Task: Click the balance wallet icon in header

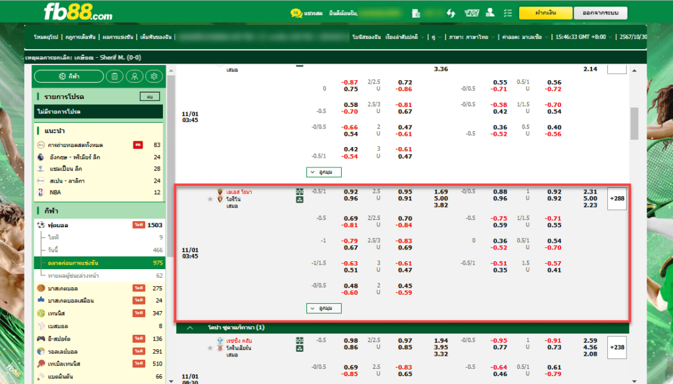Action: click(415, 13)
